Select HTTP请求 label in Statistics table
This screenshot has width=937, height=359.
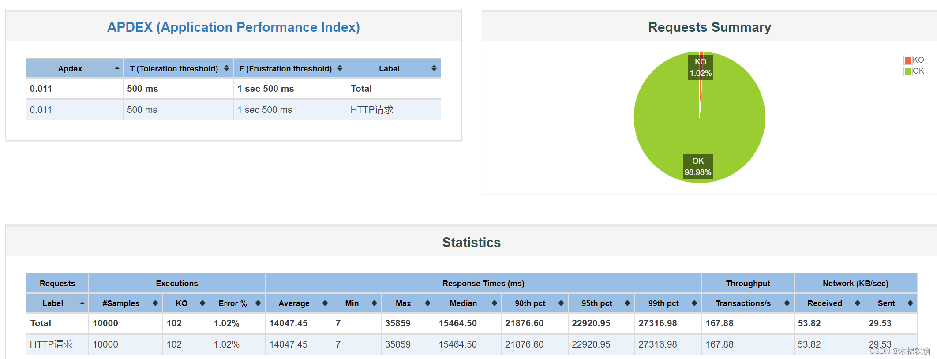[x=51, y=344]
